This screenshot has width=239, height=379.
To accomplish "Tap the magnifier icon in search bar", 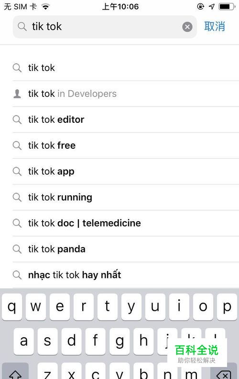I will click(x=22, y=26).
